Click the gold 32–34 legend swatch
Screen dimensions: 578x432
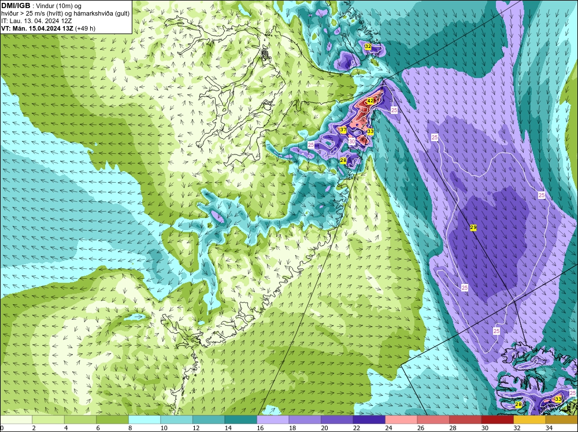click(529, 419)
